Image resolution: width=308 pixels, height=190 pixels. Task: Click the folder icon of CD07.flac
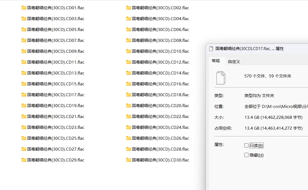[24, 41]
